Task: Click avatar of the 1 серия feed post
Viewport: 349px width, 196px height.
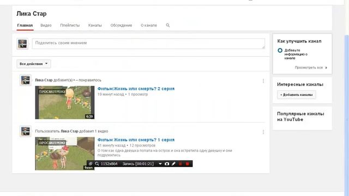Action: click(26, 131)
